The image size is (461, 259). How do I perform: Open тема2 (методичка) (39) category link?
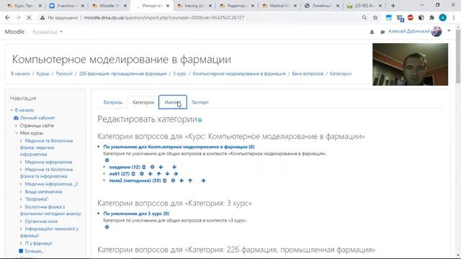click(x=135, y=181)
